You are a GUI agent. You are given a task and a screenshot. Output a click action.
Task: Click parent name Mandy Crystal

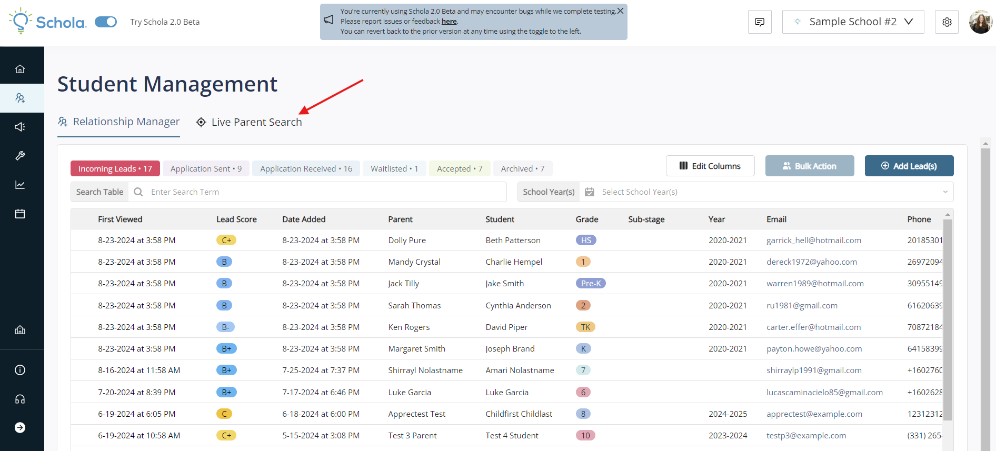(x=414, y=262)
